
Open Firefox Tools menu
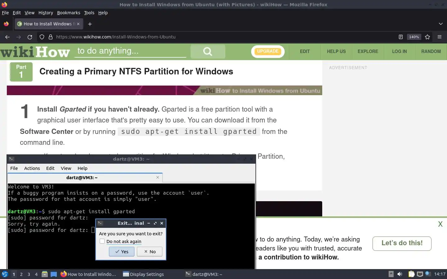coord(89,13)
